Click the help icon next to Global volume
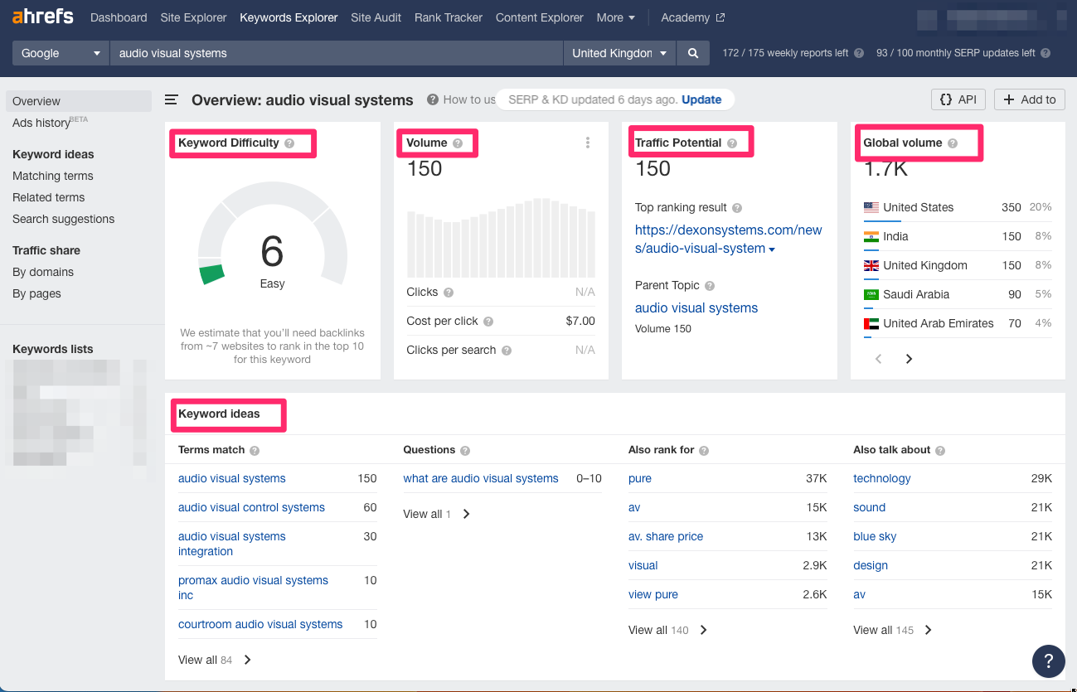1077x692 pixels. (x=953, y=143)
